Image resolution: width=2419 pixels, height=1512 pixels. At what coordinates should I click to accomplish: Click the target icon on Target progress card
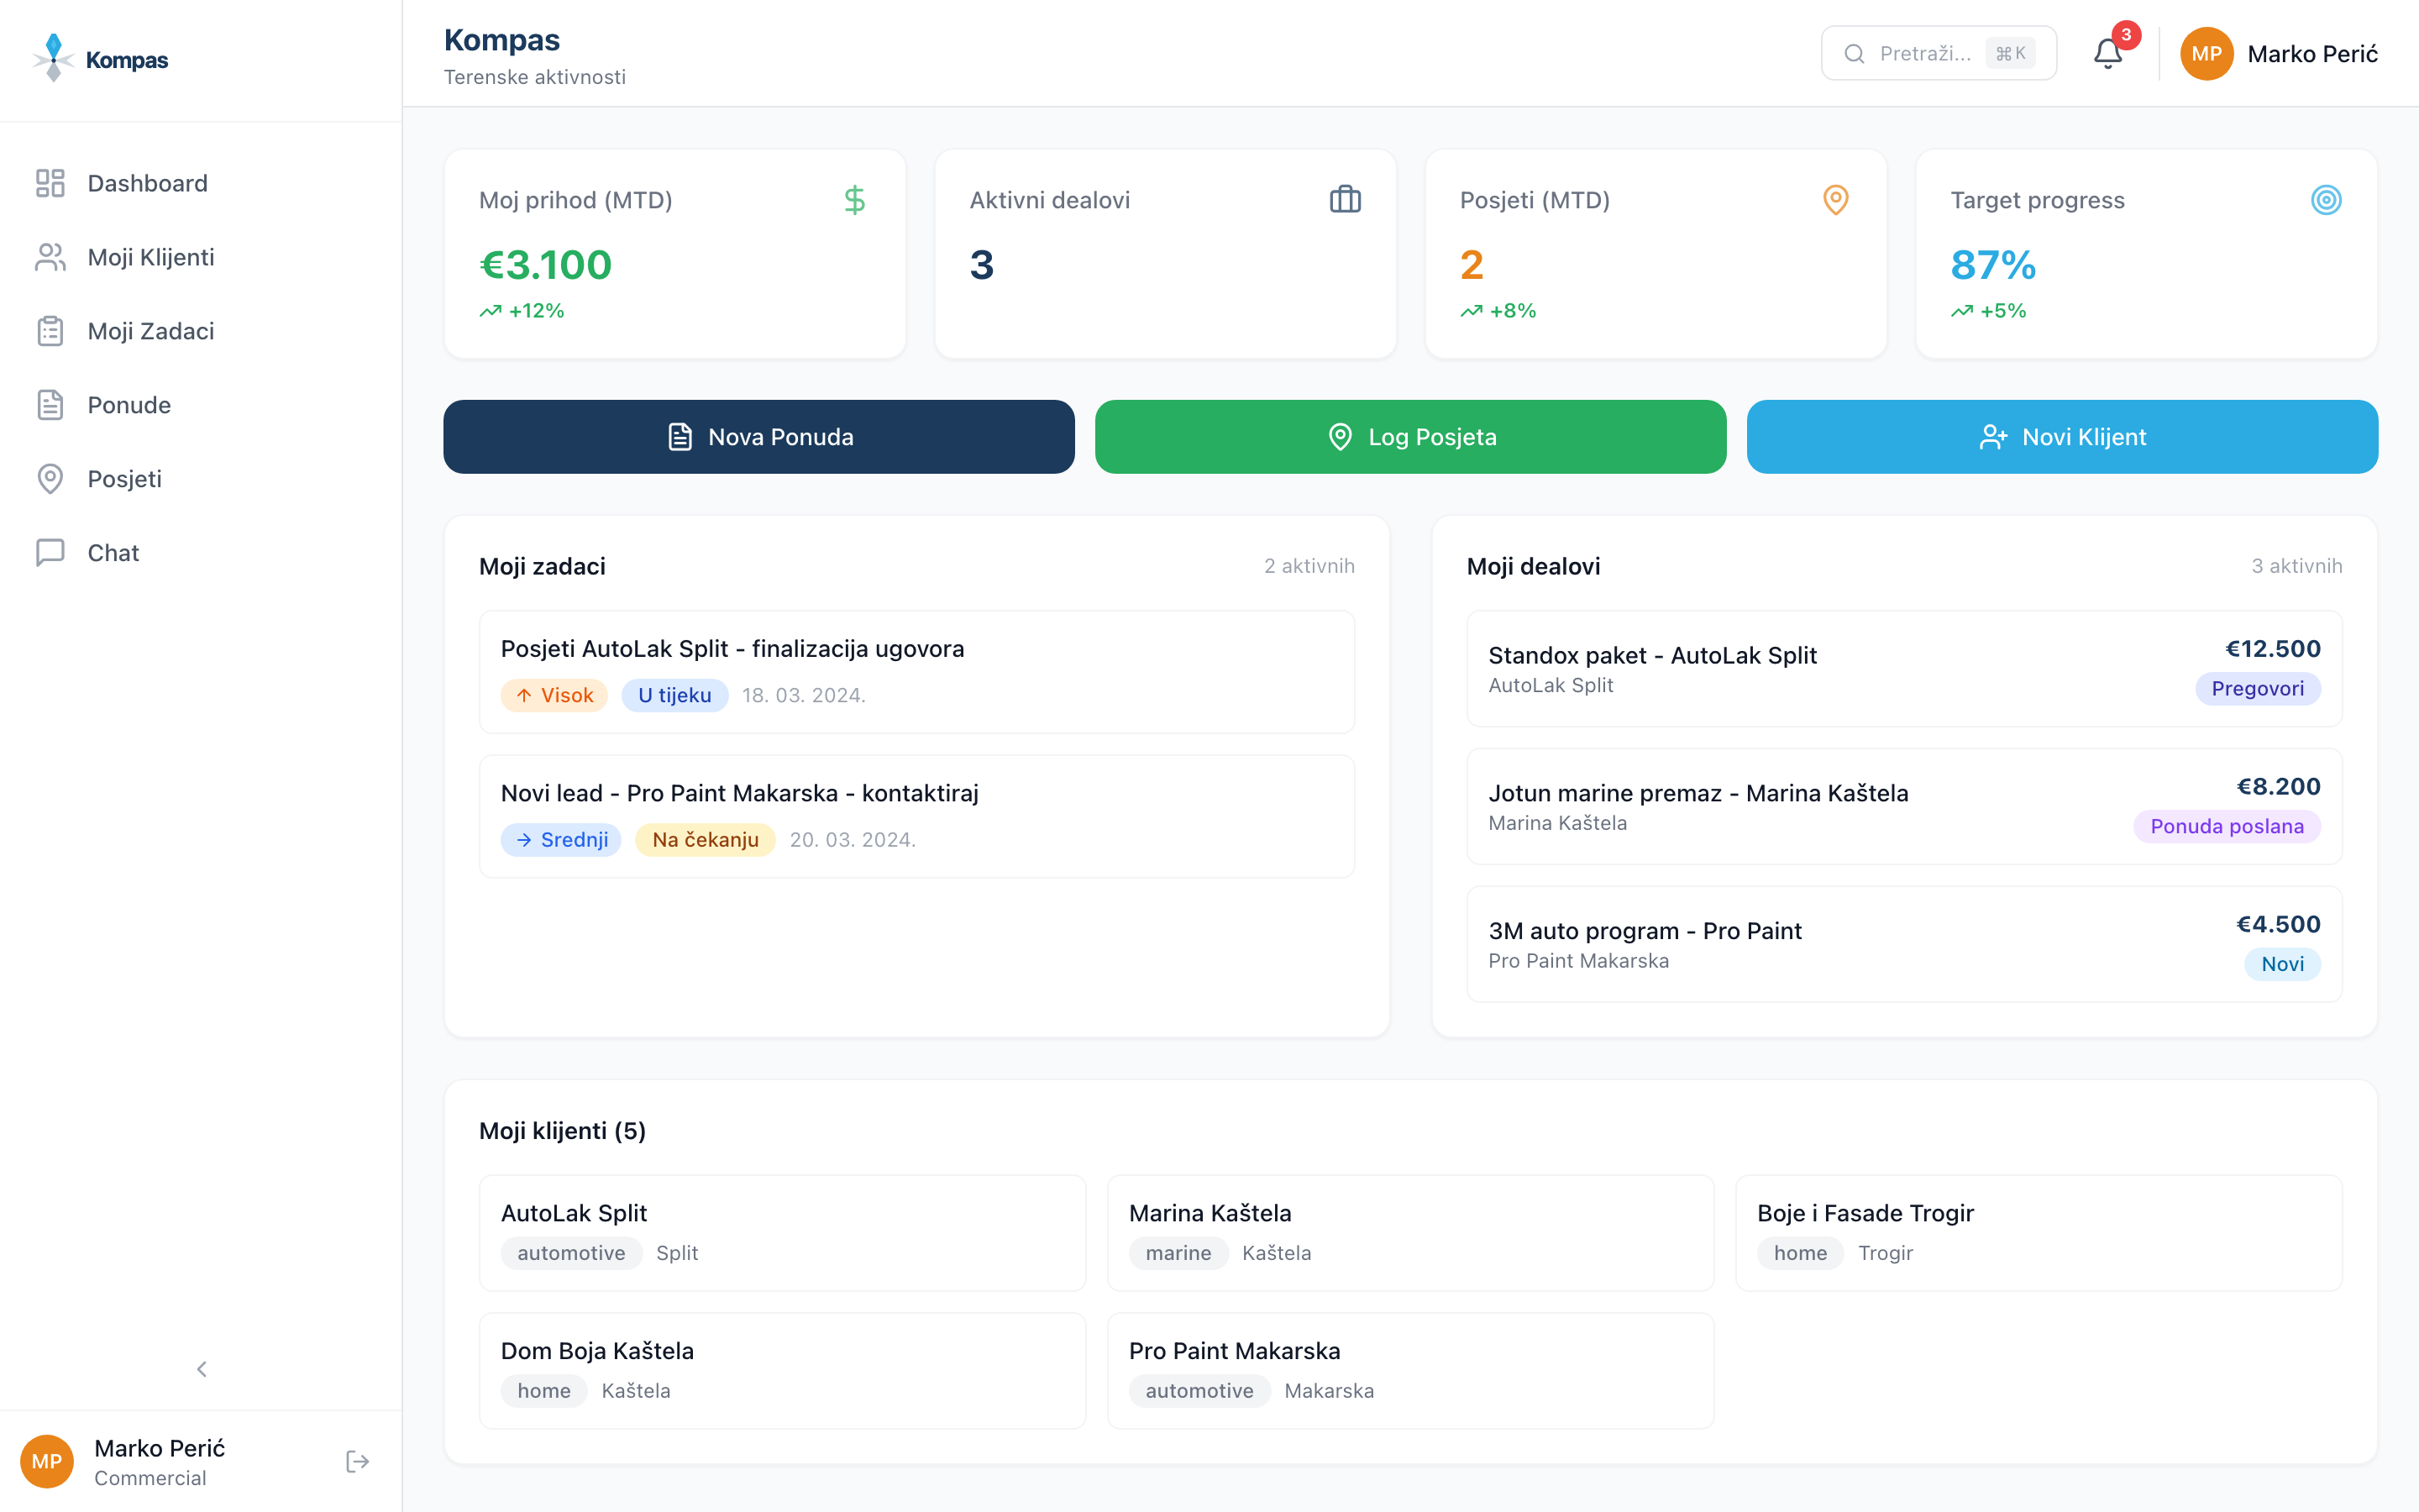coord(2326,200)
